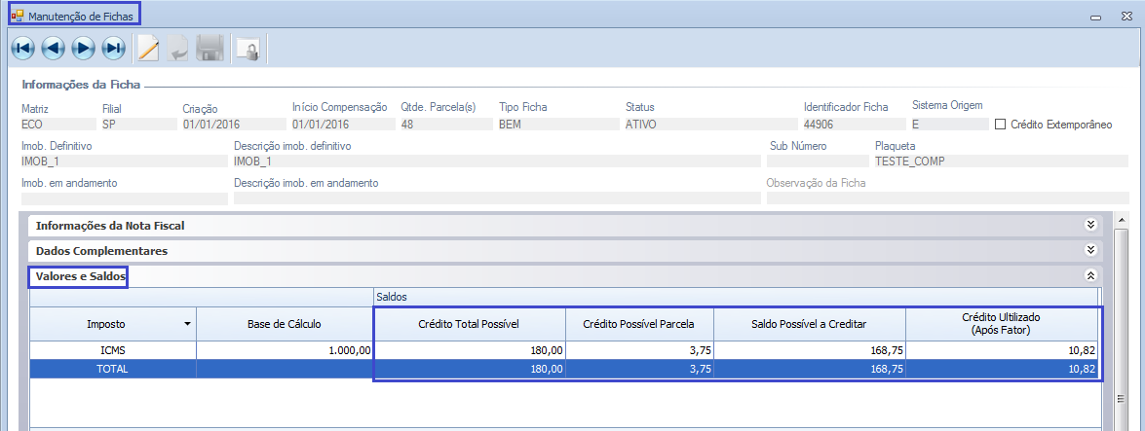Go to the previous record
The image size is (1145, 431).
[54, 48]
